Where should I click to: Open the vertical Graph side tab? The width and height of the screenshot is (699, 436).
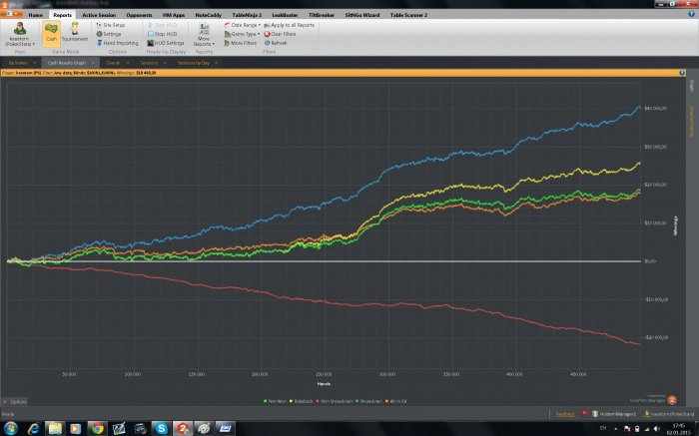[691, 86]
